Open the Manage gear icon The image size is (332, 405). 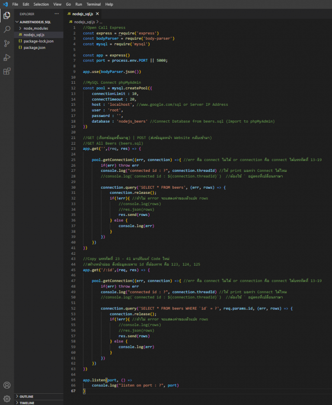7,398
